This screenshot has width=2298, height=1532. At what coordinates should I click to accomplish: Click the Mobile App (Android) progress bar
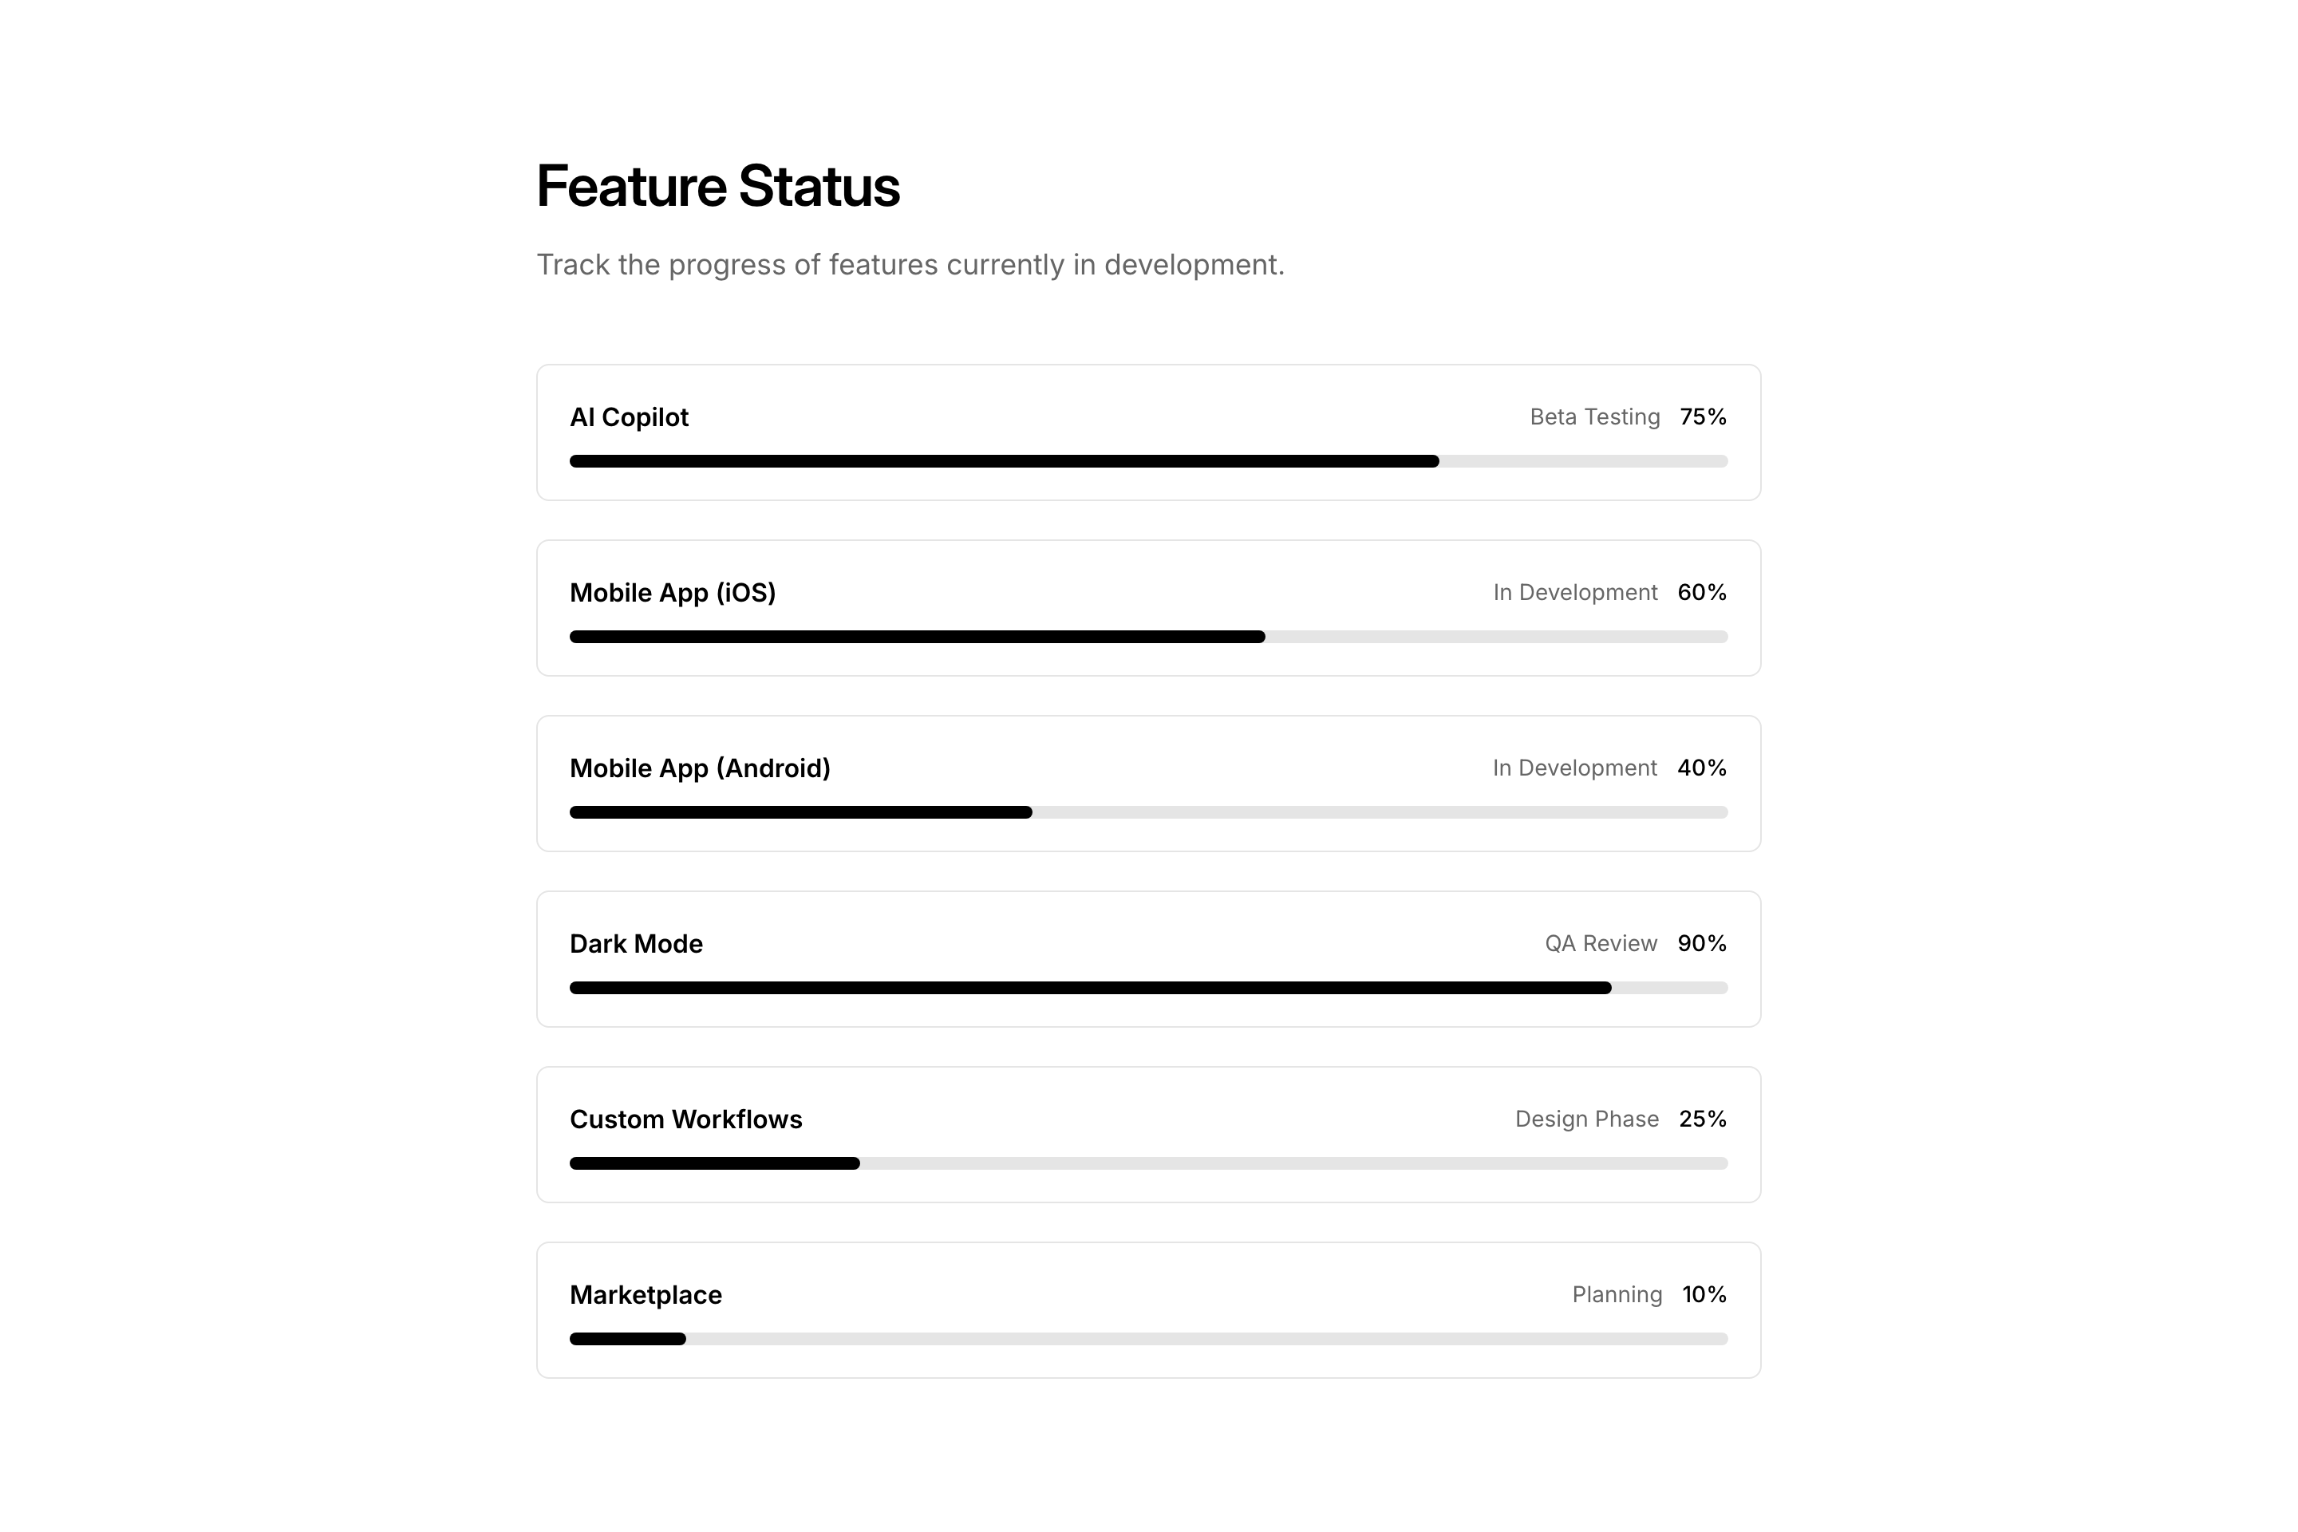[1148, 813]
